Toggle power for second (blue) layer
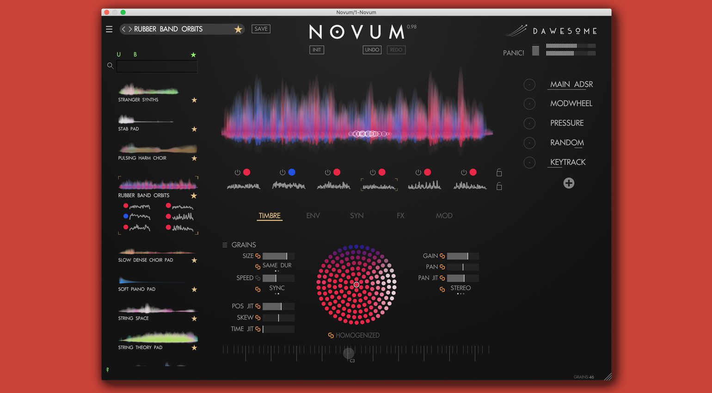Image resolution: width=712 pixels, height=393 pixels. [x=282, y=172]
